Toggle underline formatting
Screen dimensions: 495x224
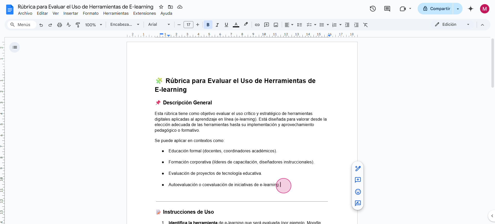click(226, 25)
